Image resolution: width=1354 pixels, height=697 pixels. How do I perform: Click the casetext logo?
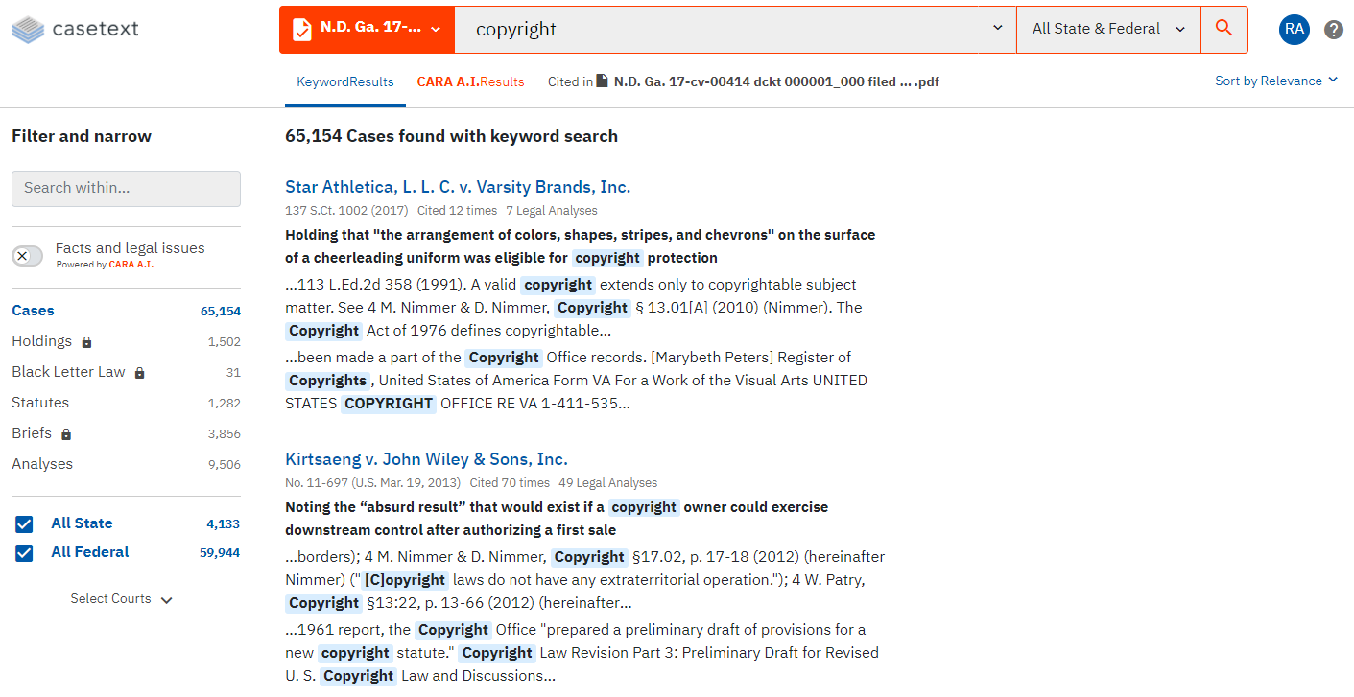click(x=75, y=29)
